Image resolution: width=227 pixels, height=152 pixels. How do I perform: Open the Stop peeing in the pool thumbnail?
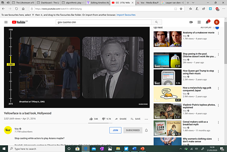(167, 60)
